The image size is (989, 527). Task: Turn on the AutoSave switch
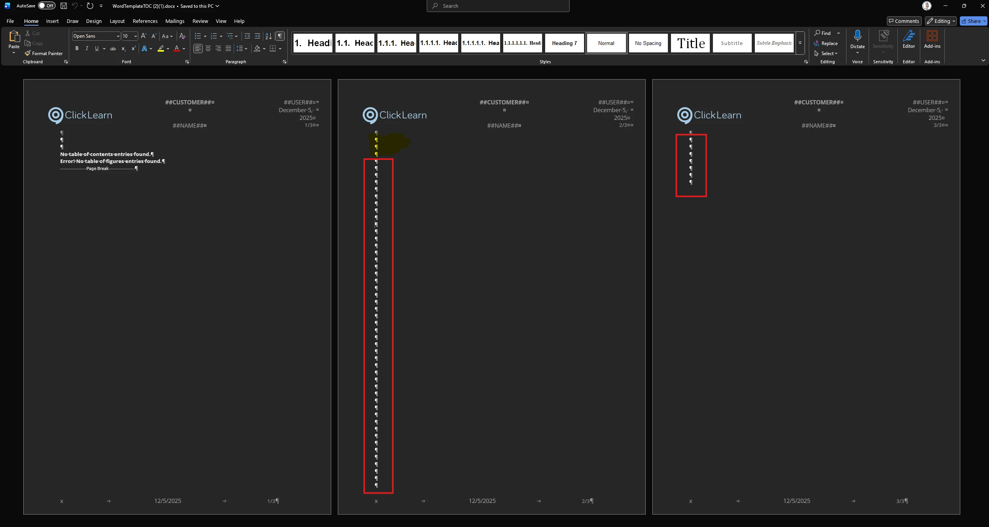[x=47, y=6]
